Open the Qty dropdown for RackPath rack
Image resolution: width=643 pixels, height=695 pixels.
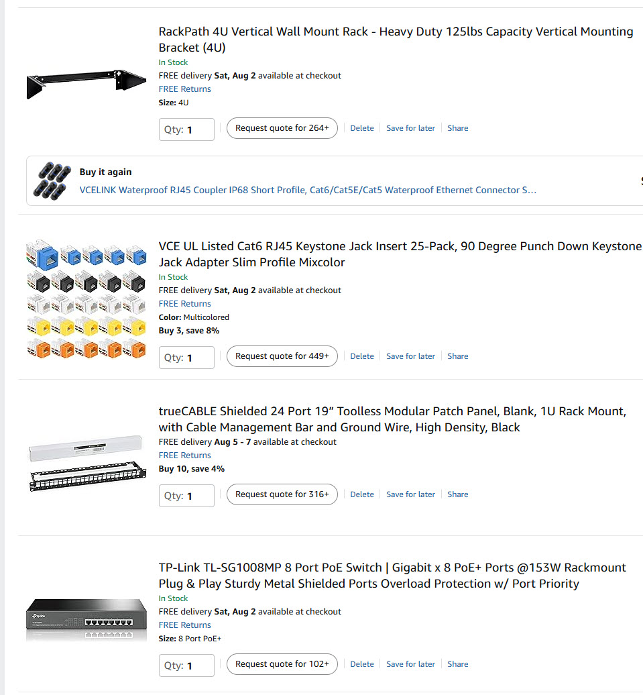coord(186,129)
